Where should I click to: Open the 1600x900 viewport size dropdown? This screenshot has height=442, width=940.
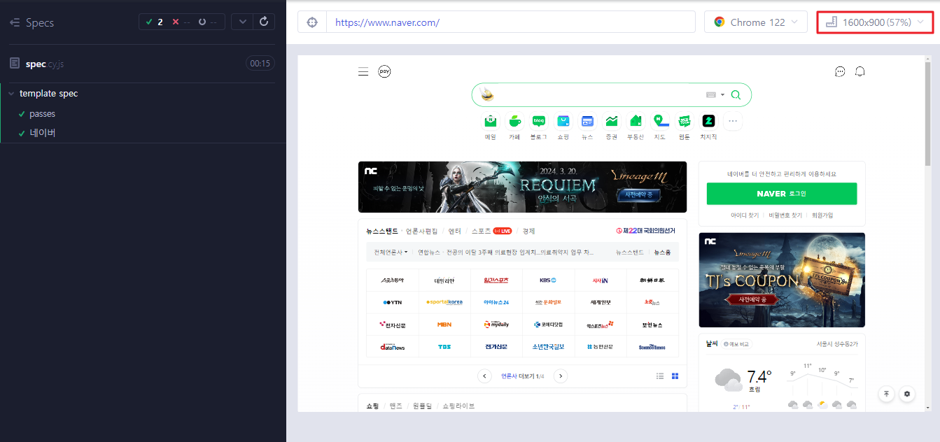(876, 22)
